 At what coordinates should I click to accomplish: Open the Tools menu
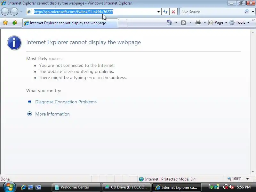[x=239, y=22]
